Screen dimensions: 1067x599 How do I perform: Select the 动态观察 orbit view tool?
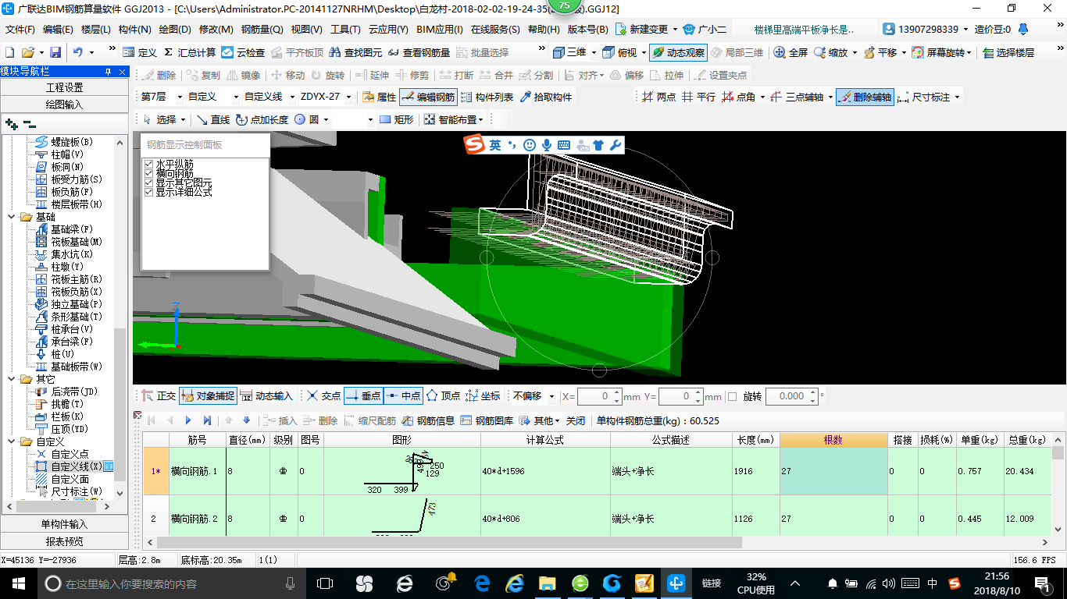click(678, 52)
